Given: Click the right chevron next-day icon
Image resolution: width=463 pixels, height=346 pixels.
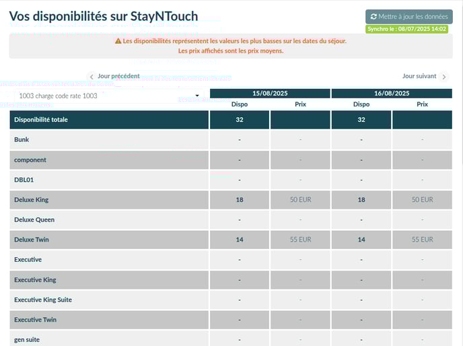Looking at the screenshot, I should tap(443, 77).
